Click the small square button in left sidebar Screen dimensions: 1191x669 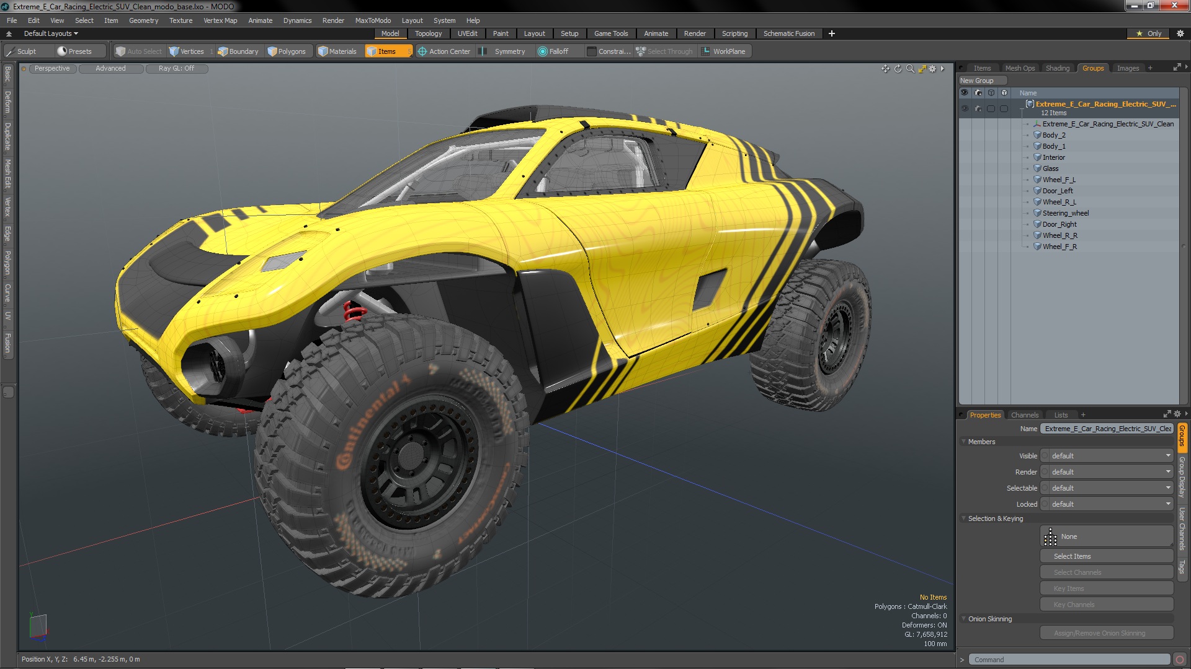(8, 392)
